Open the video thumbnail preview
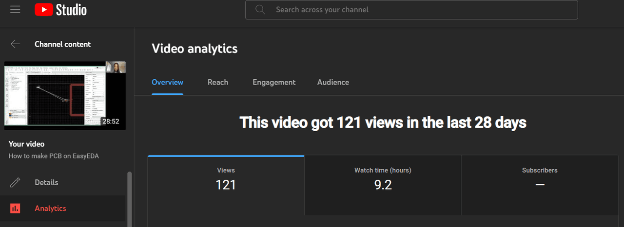This screenshot has width=624, height=227. 65,96
